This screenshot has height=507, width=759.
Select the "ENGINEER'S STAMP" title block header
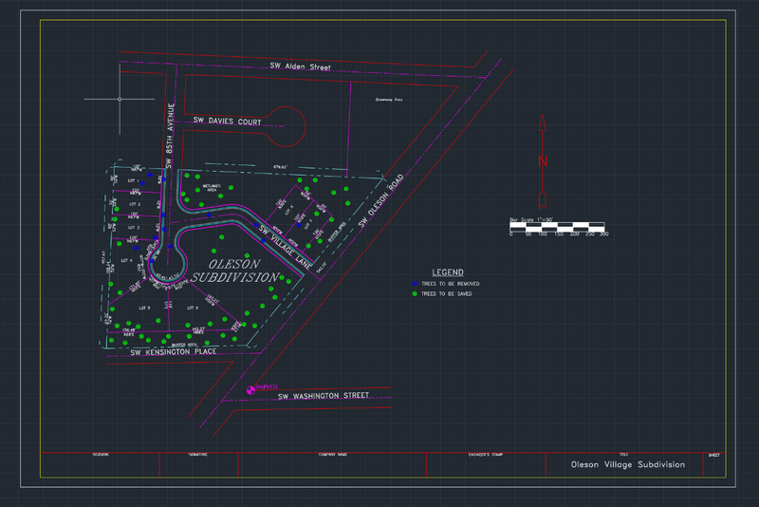[486, 455]
